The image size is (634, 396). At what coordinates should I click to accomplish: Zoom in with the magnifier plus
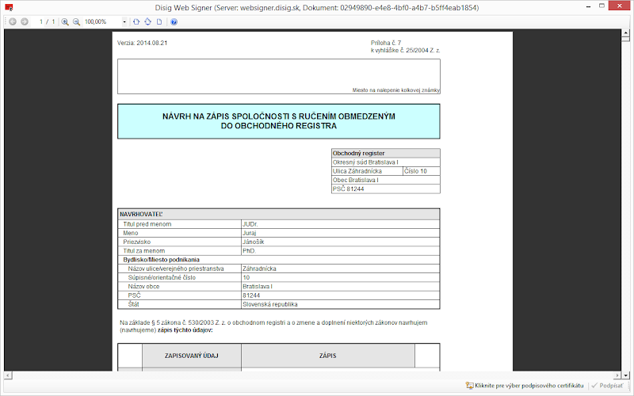pyautogui.click(x=65, y=22)
